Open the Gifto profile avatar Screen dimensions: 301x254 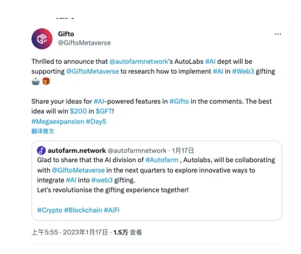[x=42, y=39]
